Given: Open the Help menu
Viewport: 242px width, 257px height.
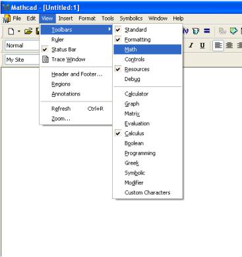Looking at the screenshot, I should (x=178, y=18).
